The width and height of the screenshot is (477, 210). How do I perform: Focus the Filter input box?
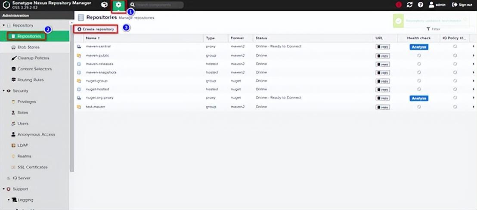click(449, 29)
